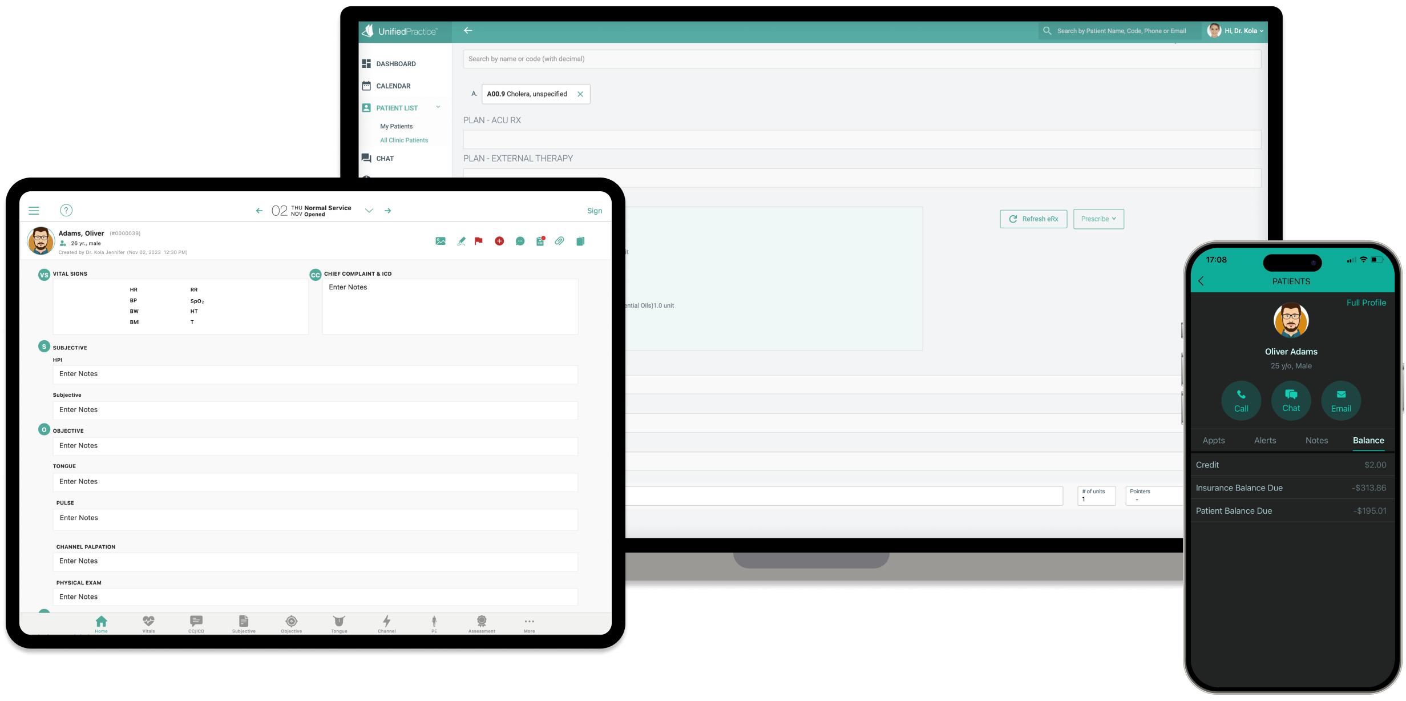The width and height of the screenshot is (1406, 701).
Task: Click the Refresh eRx button
Action: point(1033,219)
